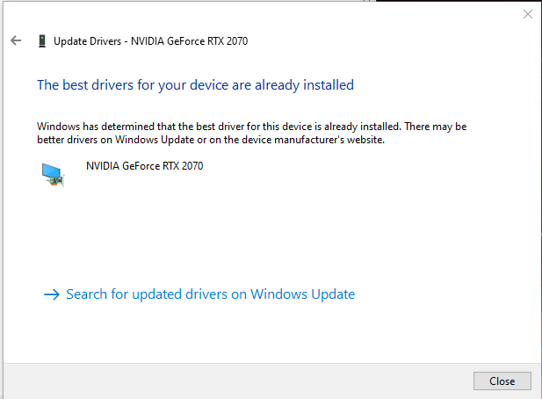Click the word 'Search' in the blue link
Screen dimensions: 542x399
pyautogui.click(x=87, y=294)
